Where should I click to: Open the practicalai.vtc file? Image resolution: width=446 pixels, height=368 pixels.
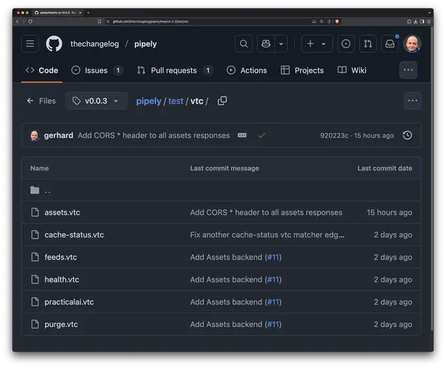(x=69, y=302)
